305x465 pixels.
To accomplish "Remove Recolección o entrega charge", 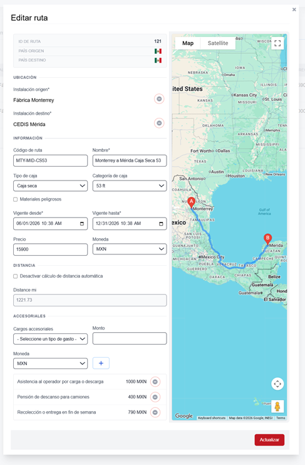I will [x=155, y=412].
